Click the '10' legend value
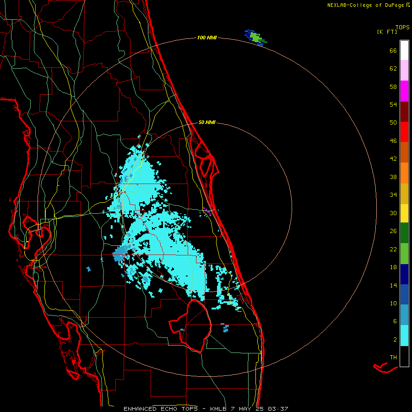 (x=393, y=303)
